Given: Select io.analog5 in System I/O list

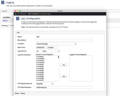Looking at the screenshot, I should [x=47, y=70].
